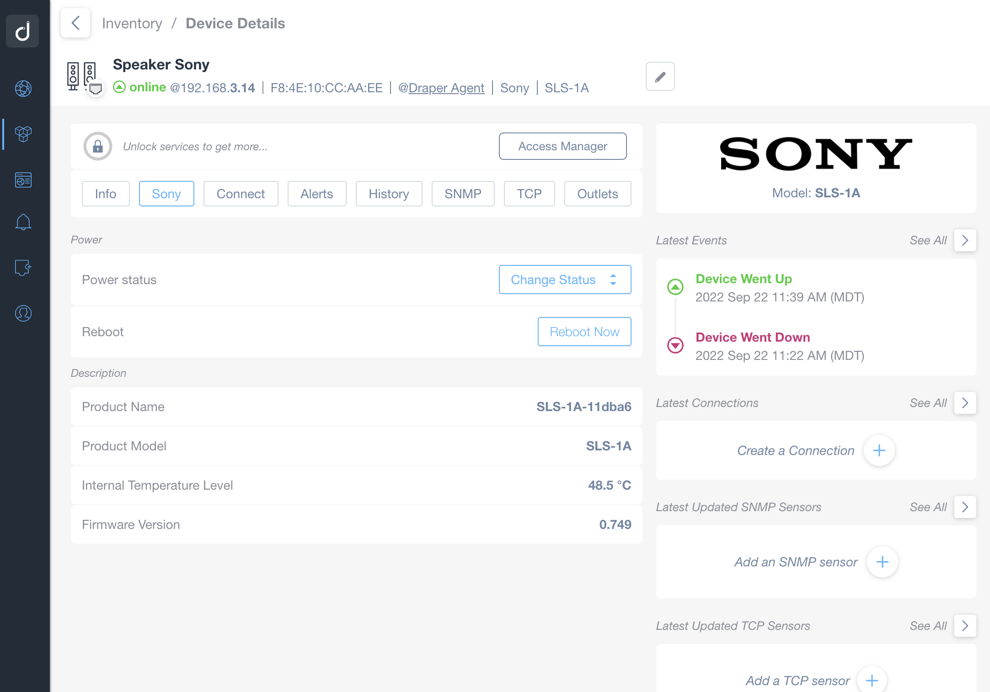This screenshot has width=990, height=692.
Task: Expand Latest Updated SNMP Sensors chevron
Action: (x=965, y=507)
